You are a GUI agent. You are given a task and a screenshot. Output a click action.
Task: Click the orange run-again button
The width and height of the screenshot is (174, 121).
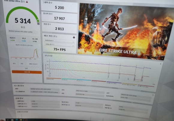point(27,72)
